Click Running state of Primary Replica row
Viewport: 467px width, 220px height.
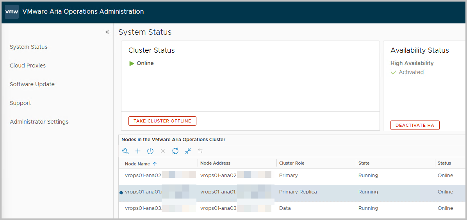(x=368, y=192)
